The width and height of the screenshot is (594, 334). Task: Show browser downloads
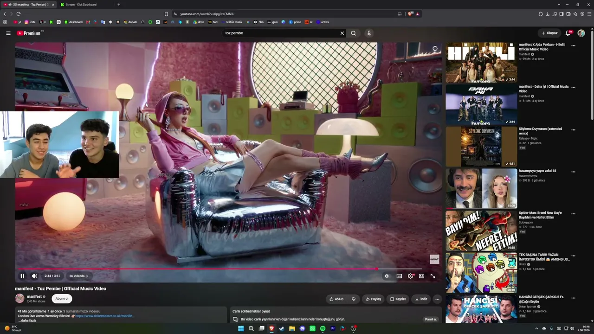tap(548, 14)
